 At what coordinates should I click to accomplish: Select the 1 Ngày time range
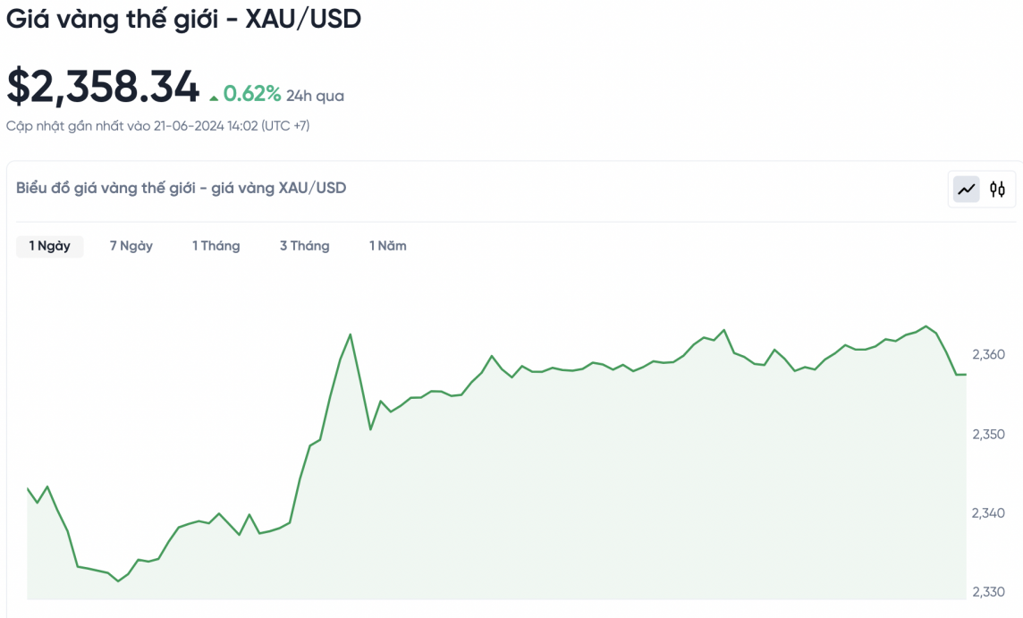[50, 246]
